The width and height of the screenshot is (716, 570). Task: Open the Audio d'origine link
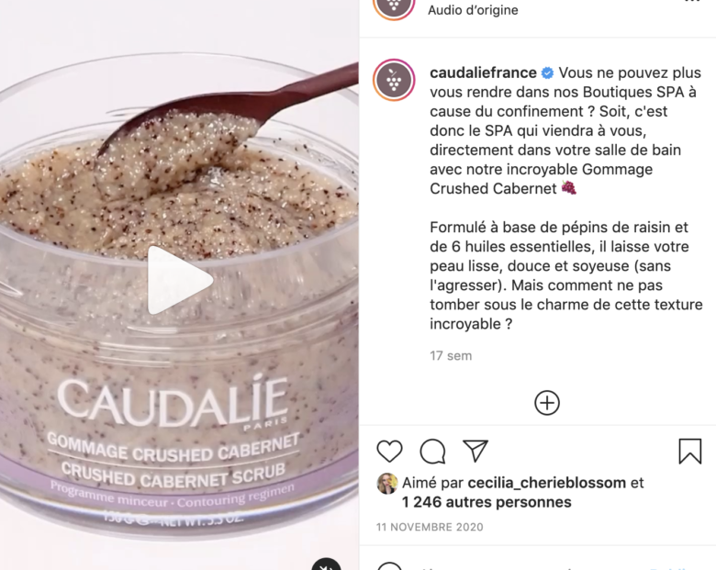(x=473, y=10)
